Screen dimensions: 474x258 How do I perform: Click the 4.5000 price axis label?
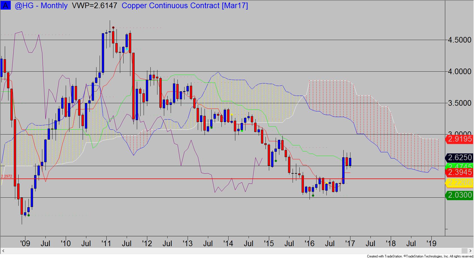coord(460,40)
